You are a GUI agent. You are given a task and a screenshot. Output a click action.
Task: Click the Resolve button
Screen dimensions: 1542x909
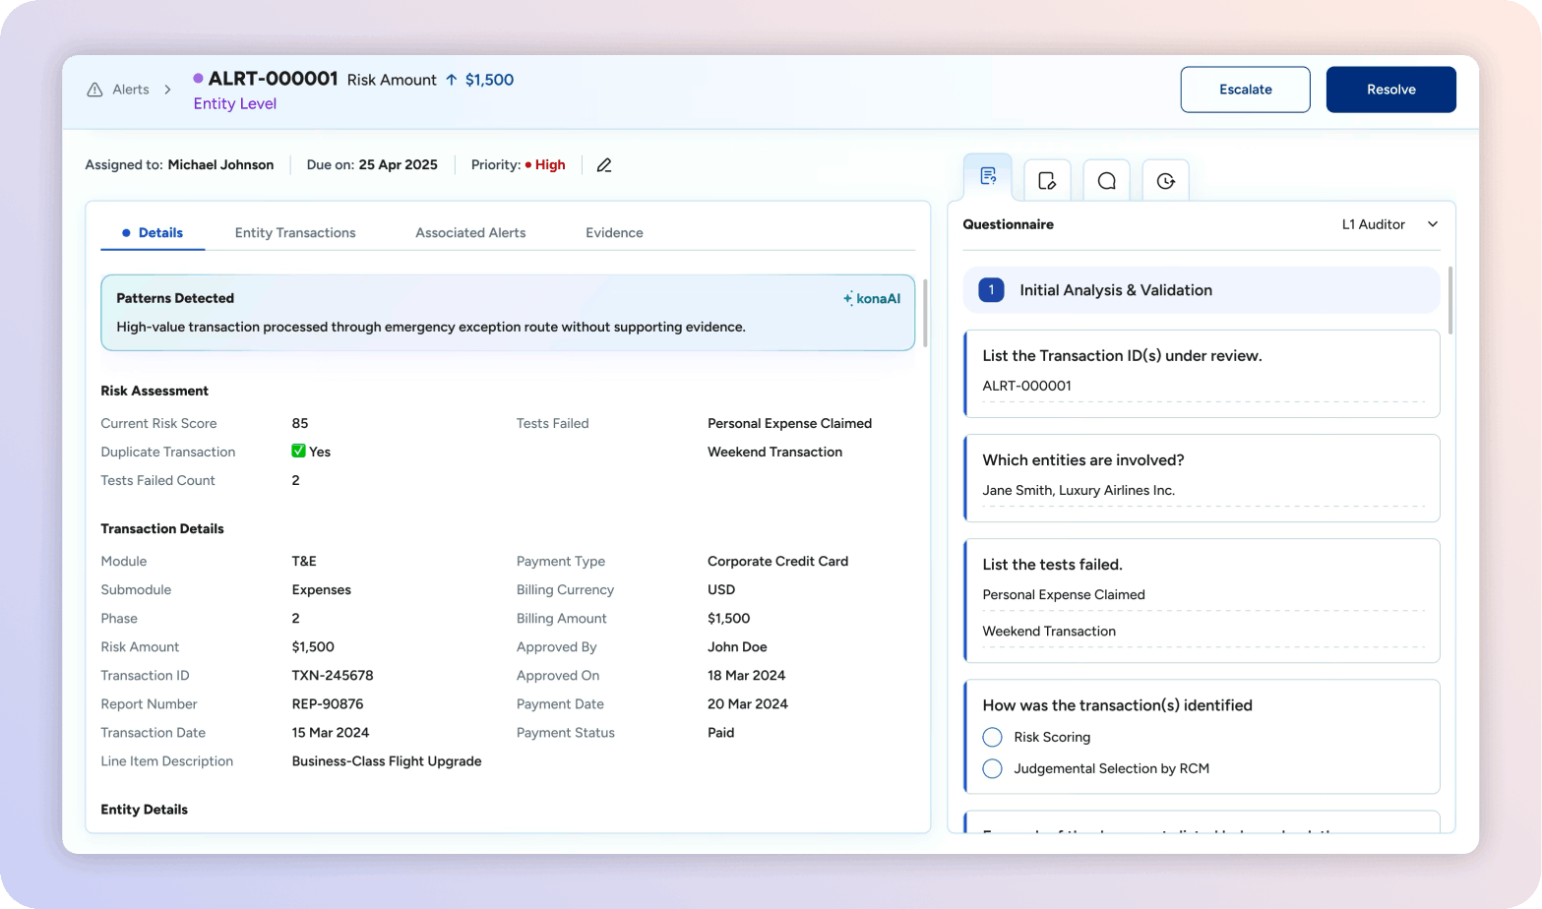tap(1390, 90)
